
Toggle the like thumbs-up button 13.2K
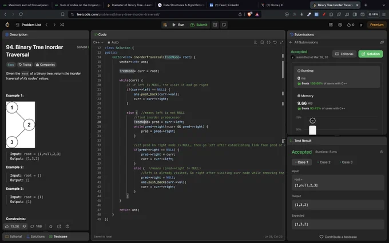(x=12, y=226)
